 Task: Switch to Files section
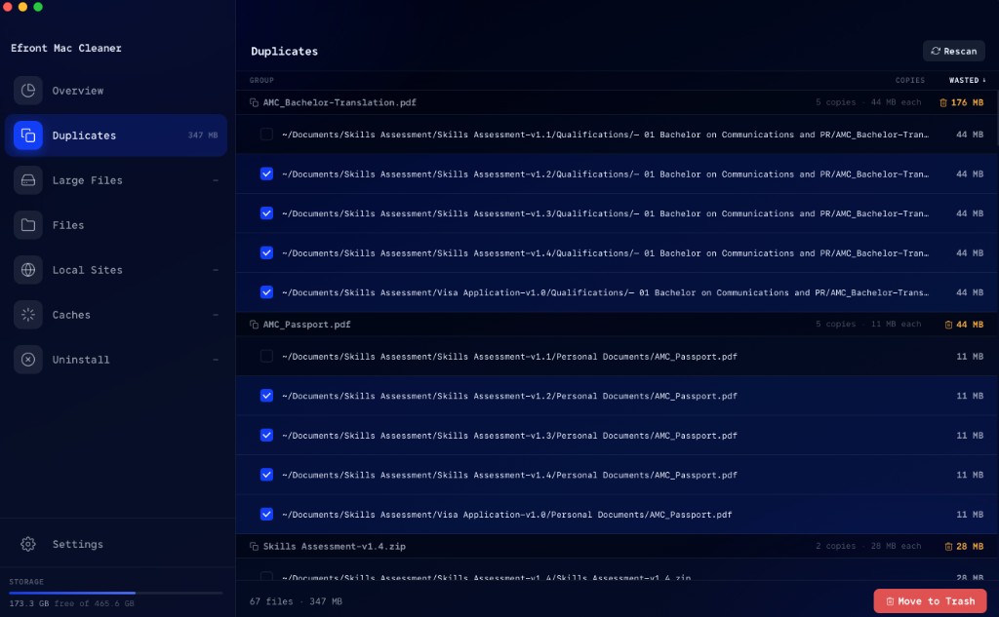point(116,225)
